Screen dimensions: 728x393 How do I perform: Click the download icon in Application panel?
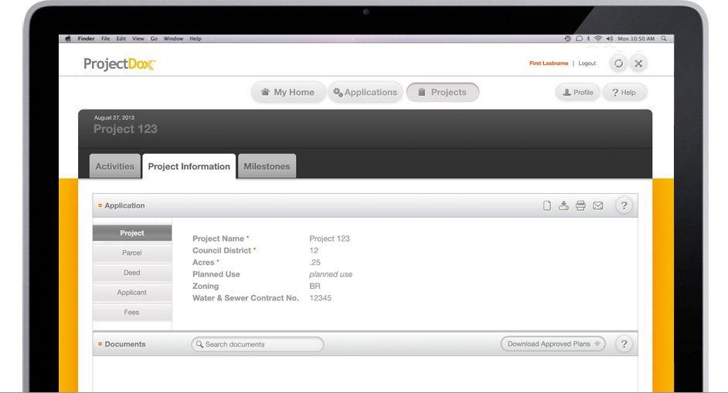pyautogui.click(x=563, y=206)
